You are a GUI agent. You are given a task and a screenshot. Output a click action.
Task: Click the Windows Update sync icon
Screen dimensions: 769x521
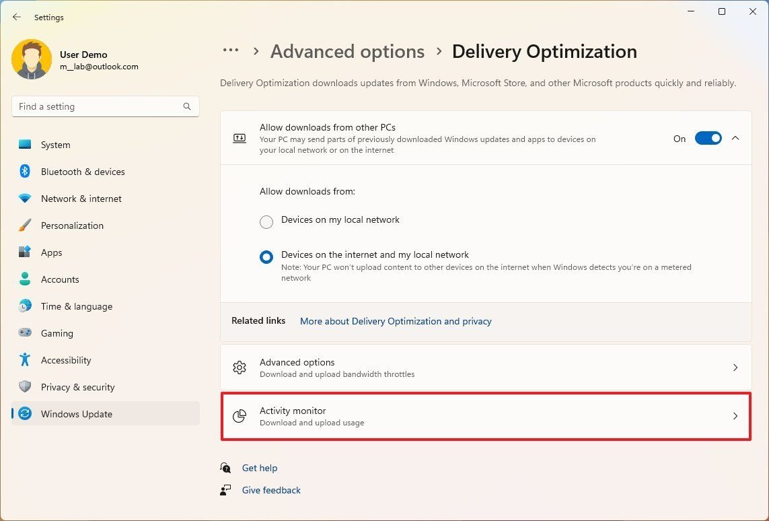pos(25,413)
